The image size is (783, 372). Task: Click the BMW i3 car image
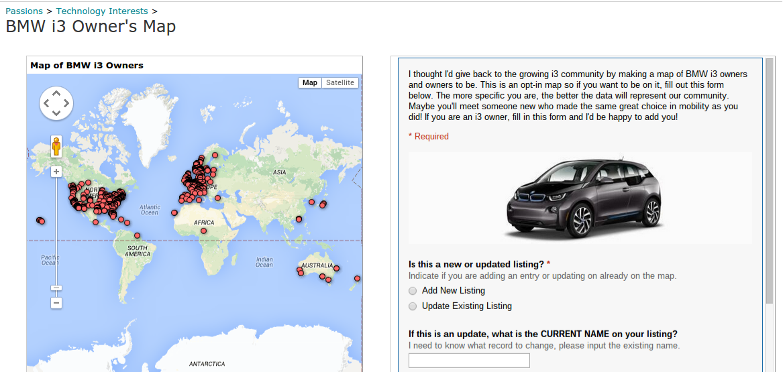(x=580, y=198)
